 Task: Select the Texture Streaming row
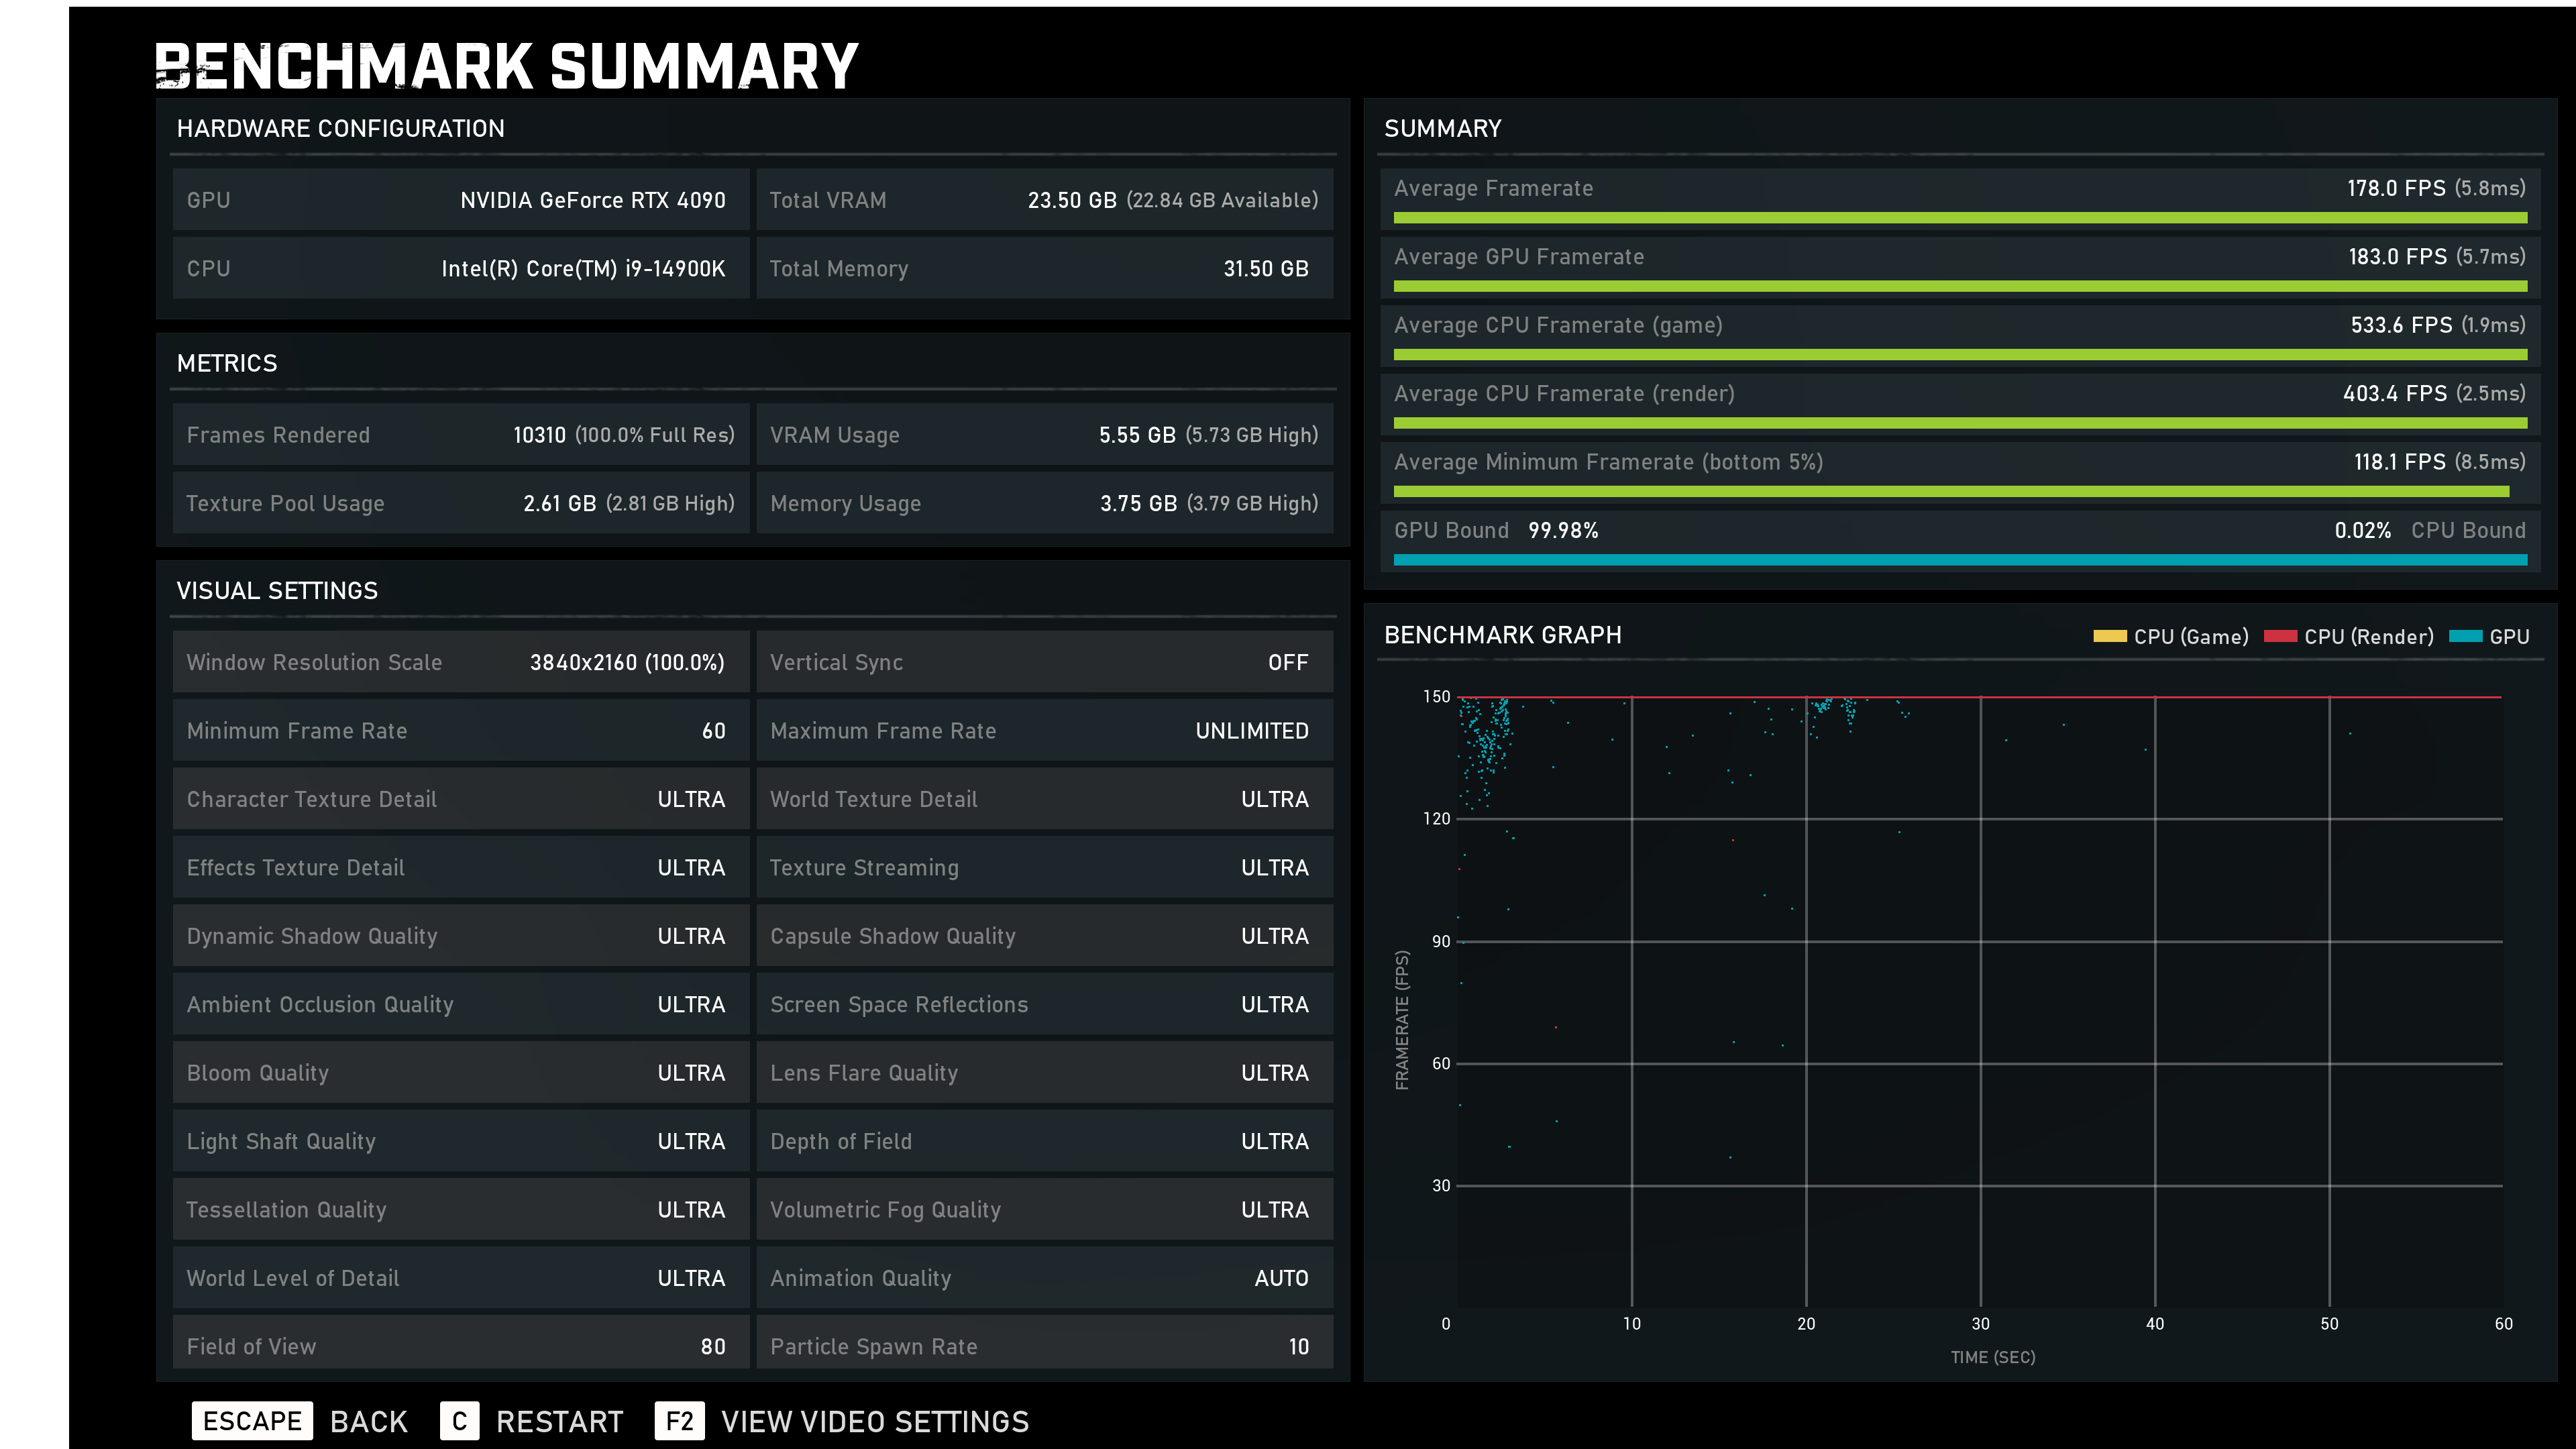coord(1045,868)
